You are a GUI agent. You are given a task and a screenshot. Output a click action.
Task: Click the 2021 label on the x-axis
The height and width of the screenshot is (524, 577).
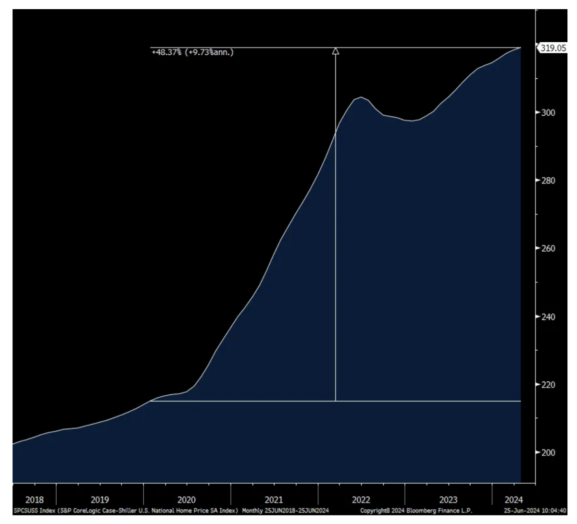pos(274,500)
